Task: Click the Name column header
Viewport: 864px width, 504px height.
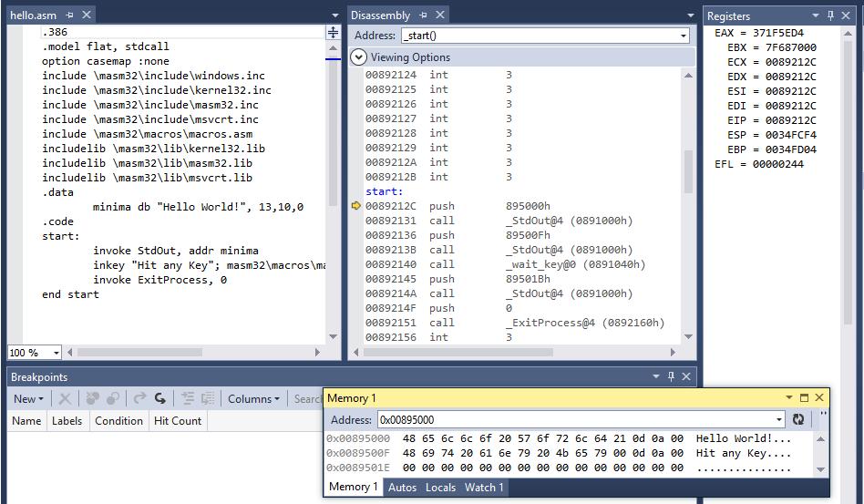Action: tap(26, 421)
